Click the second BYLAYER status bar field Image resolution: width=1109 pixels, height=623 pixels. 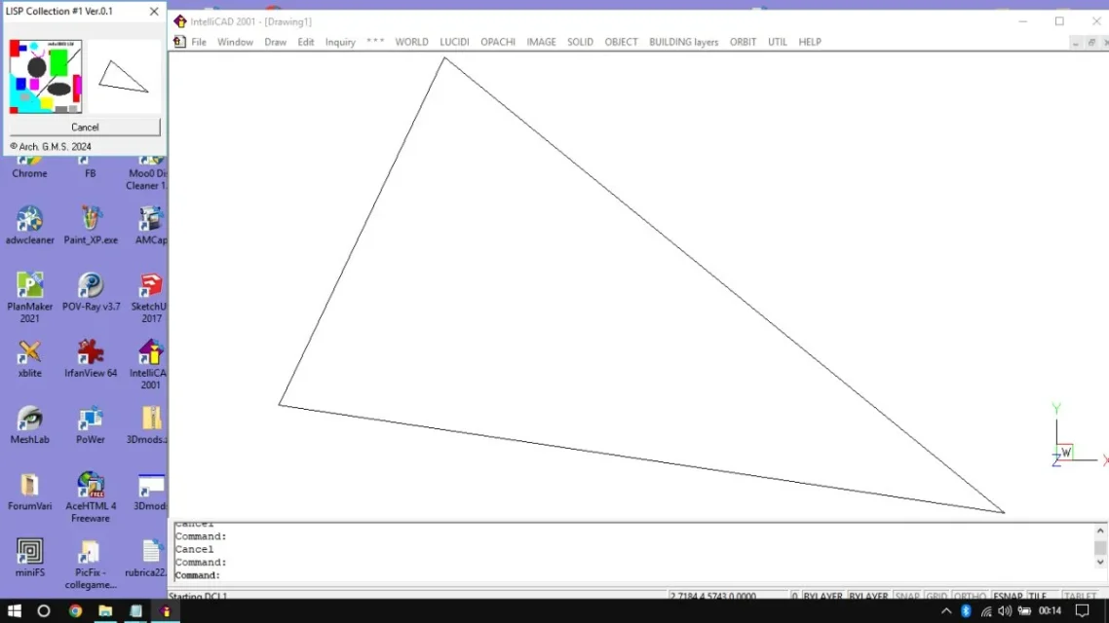[868, 596]
